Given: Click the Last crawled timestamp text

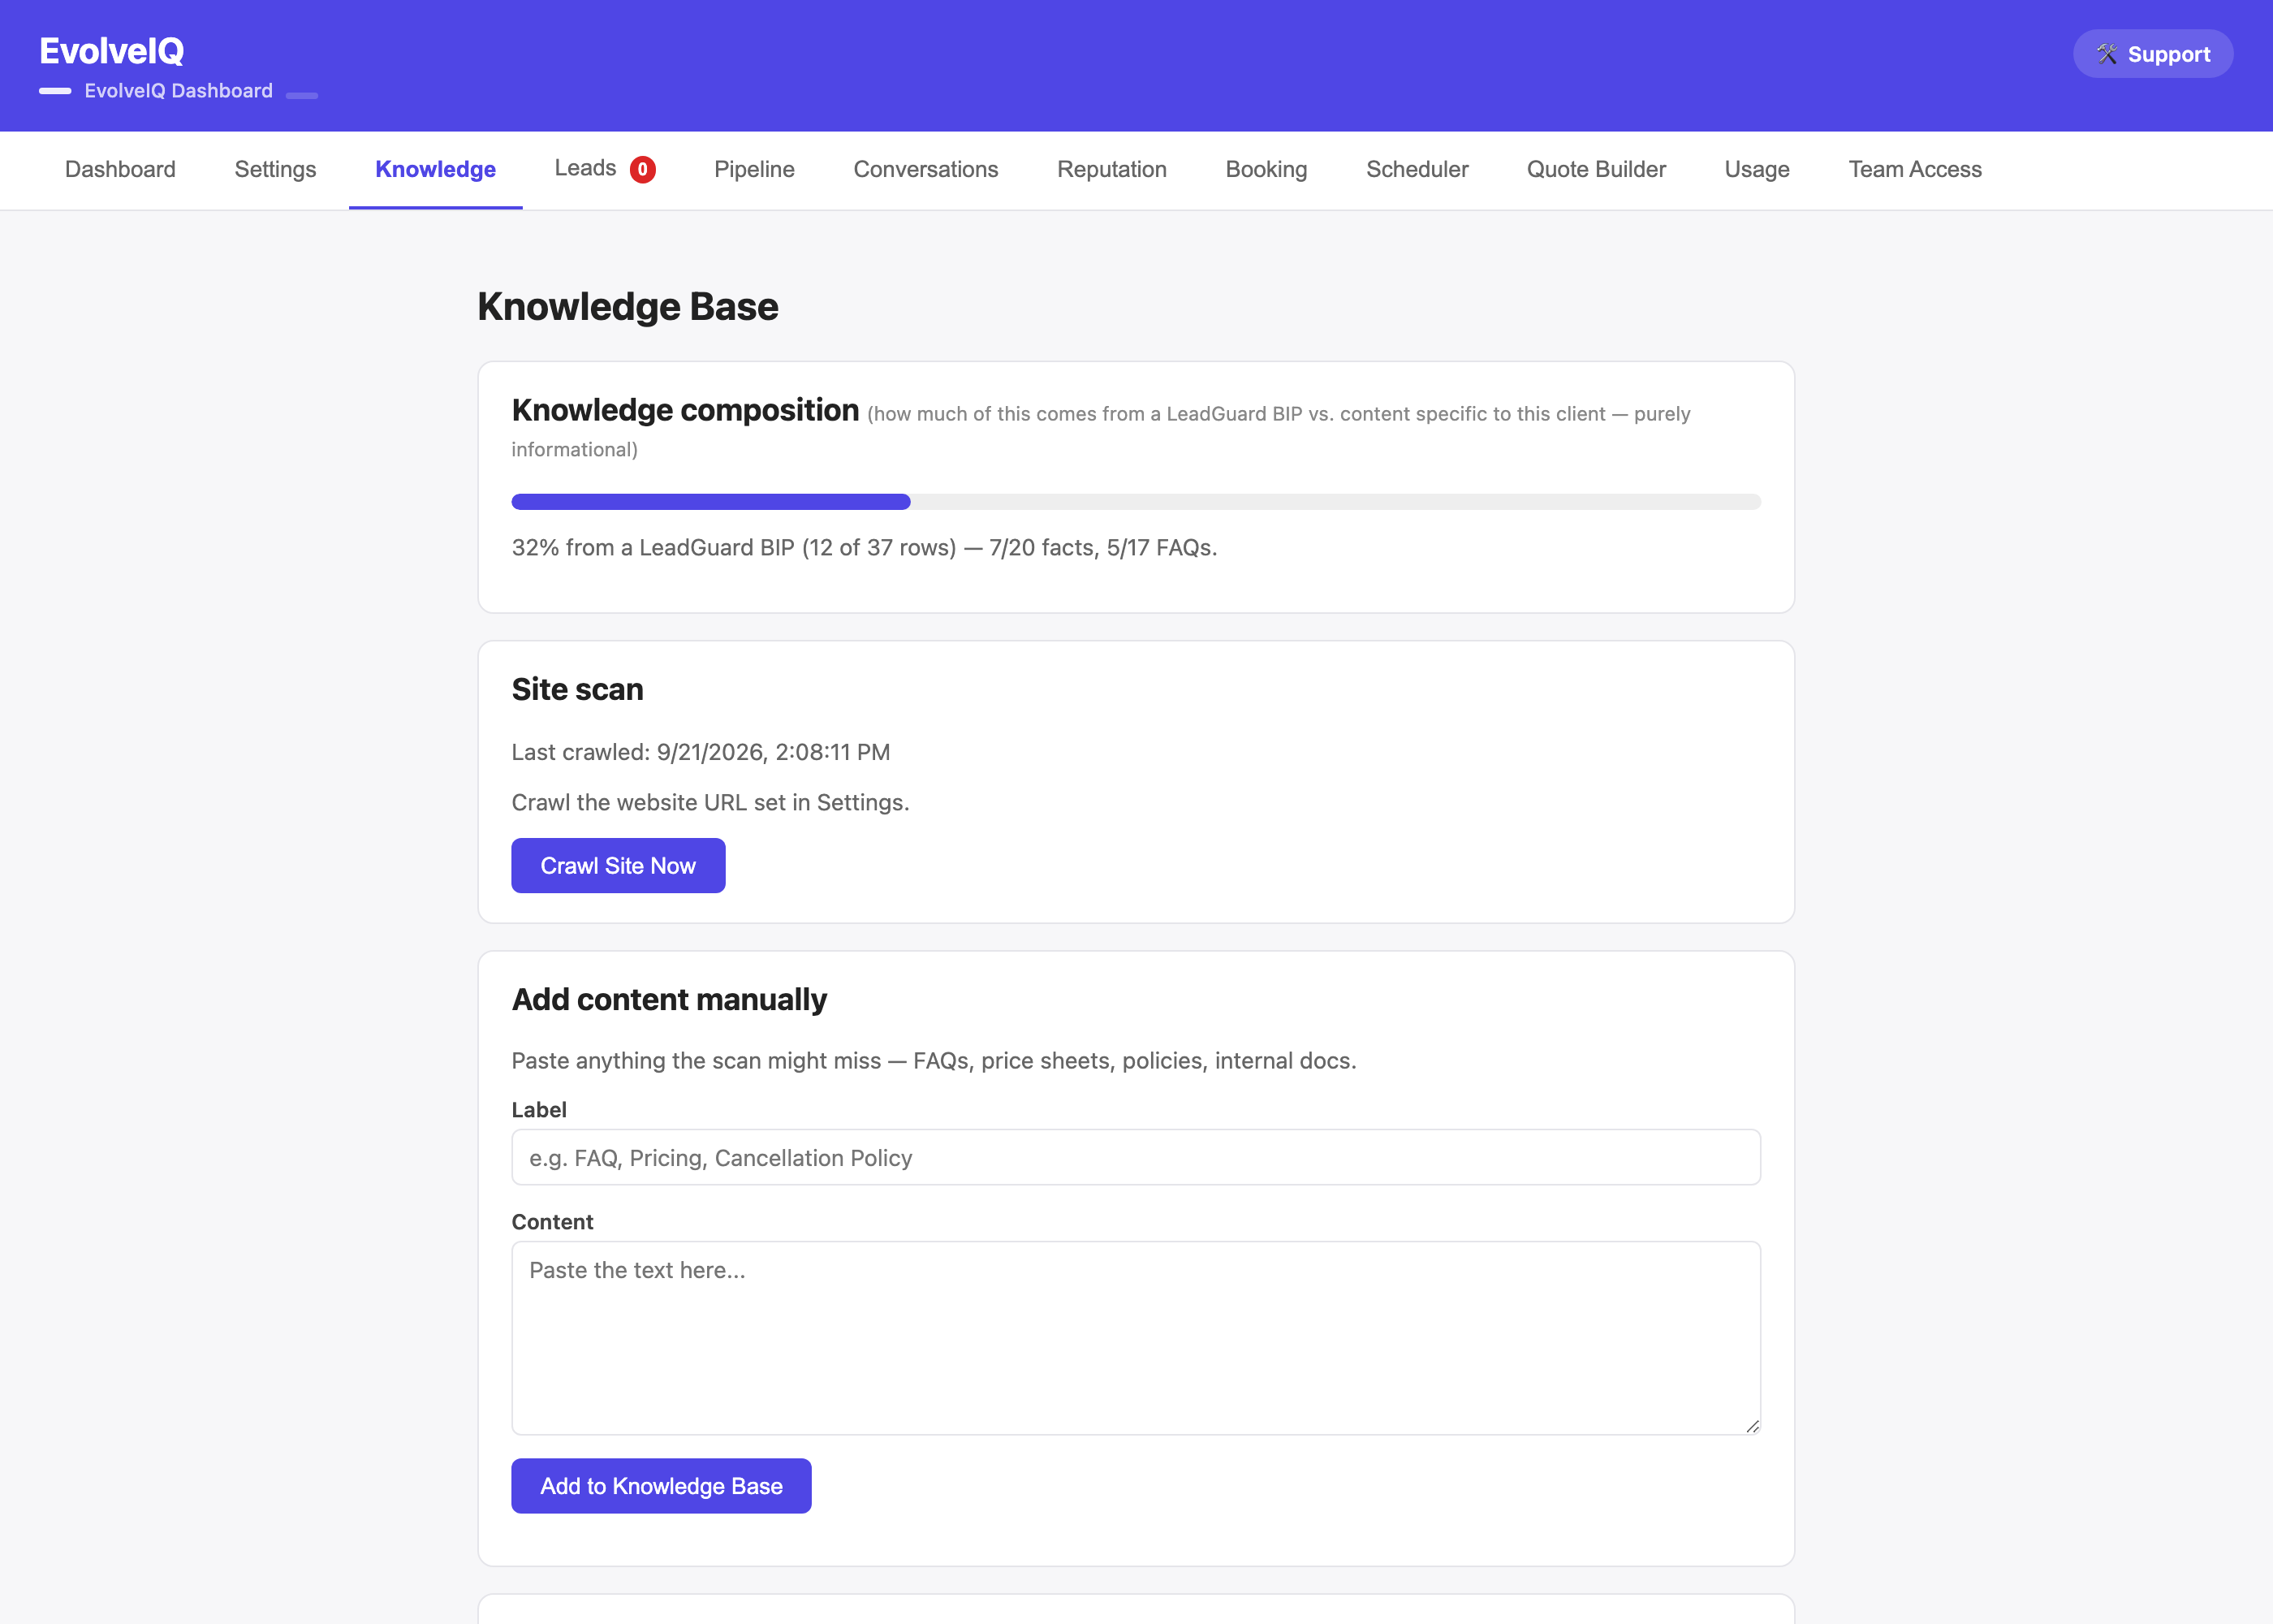Looking at the screenshot, I should click(x=701, y=752).
